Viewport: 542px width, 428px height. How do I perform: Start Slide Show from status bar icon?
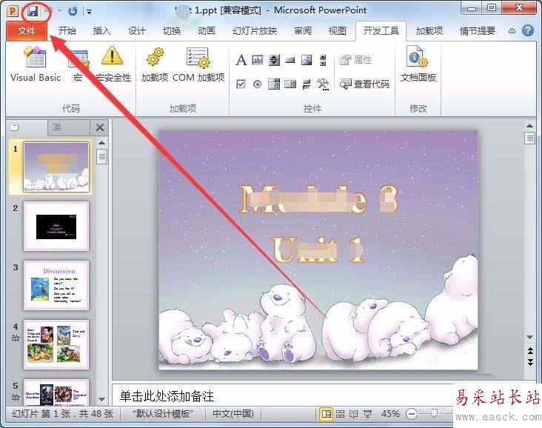367,414
